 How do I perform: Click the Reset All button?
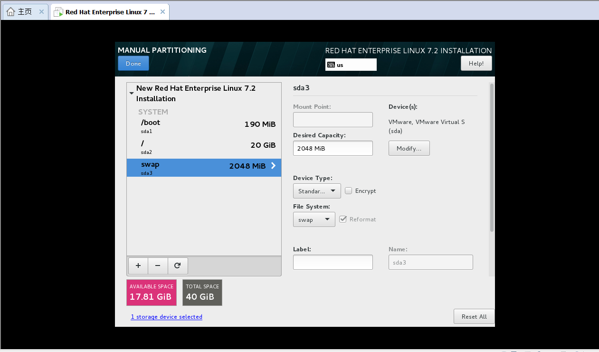[474, 316]
